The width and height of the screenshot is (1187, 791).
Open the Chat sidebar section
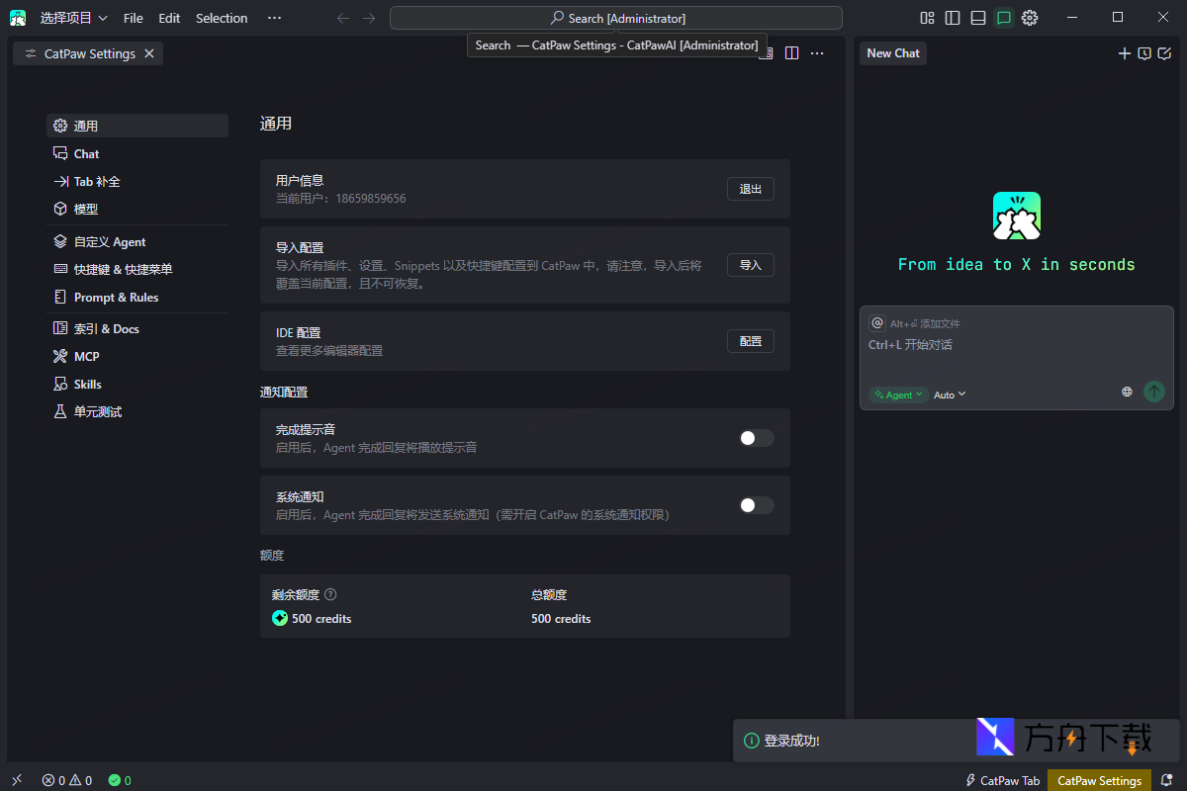pos(85,153)
